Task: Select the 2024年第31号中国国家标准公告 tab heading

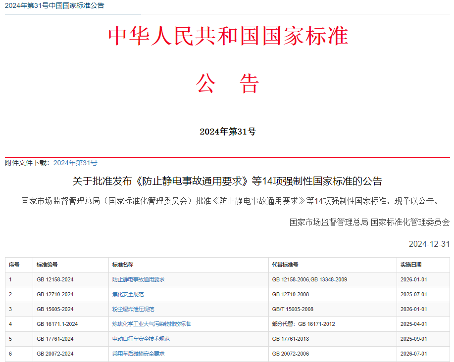Action: click(54, 5)
